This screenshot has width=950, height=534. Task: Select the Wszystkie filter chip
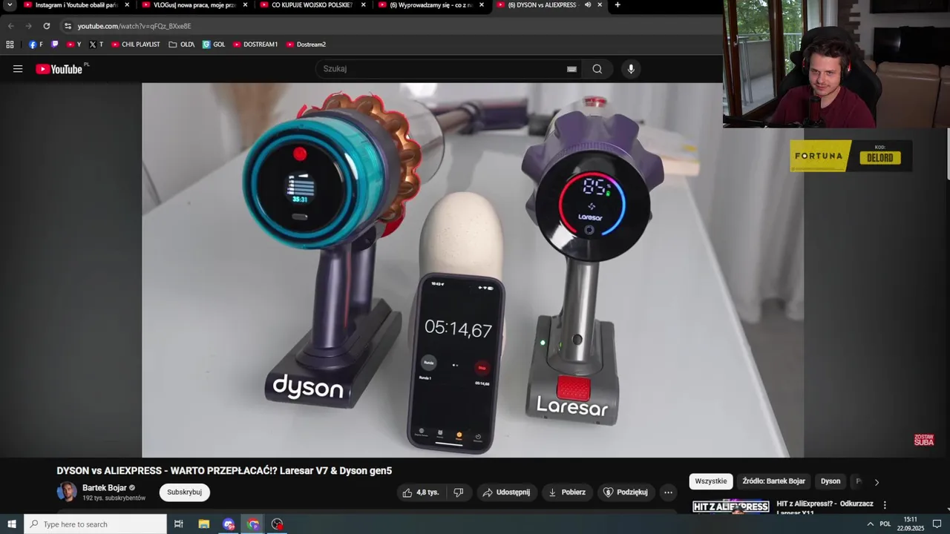click(x=711, y=481)
